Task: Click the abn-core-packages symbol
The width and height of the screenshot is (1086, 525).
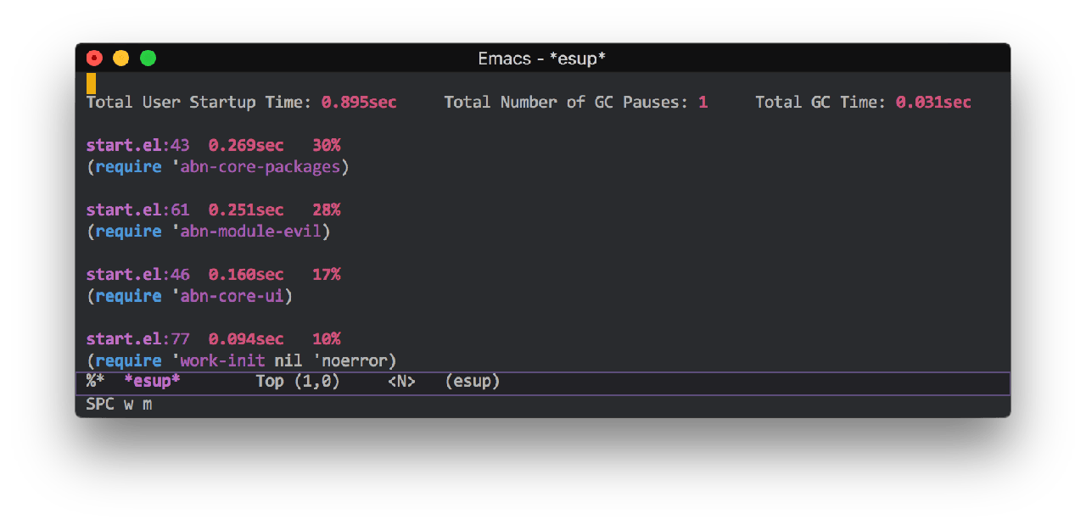Action: coord(260,167)
